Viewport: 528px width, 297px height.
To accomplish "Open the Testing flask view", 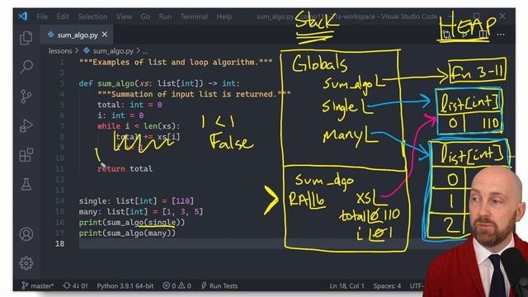I will point(26,184).
